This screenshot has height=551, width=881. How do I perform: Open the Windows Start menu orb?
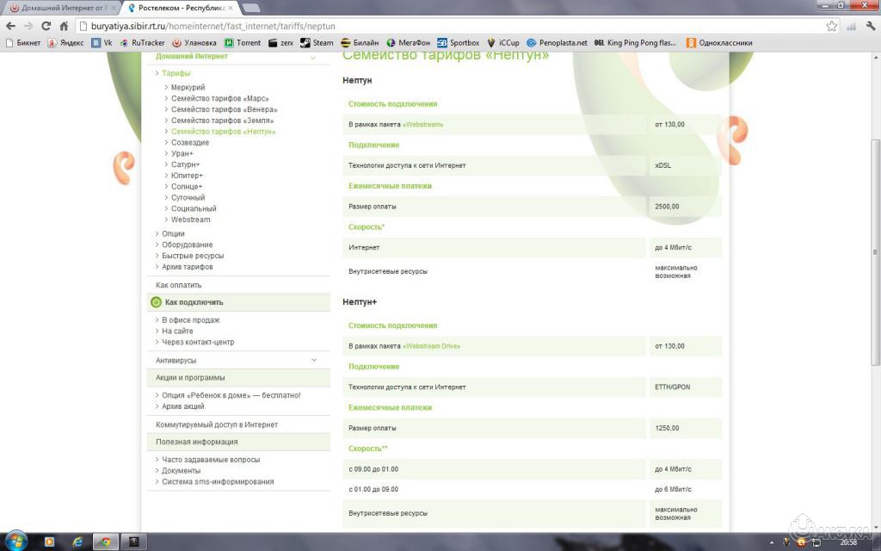click(15, 541)
